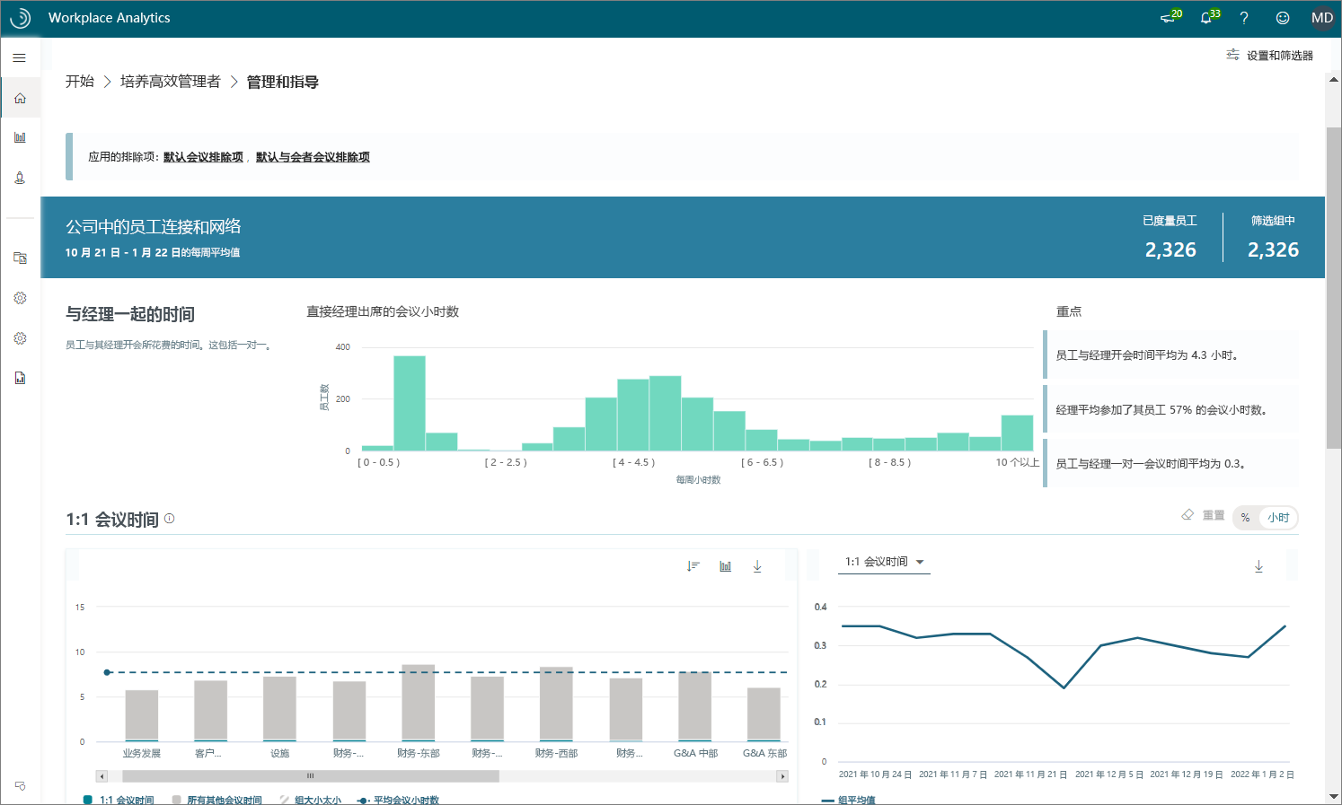Click the sort icon above the bar chart

point(693,566)
